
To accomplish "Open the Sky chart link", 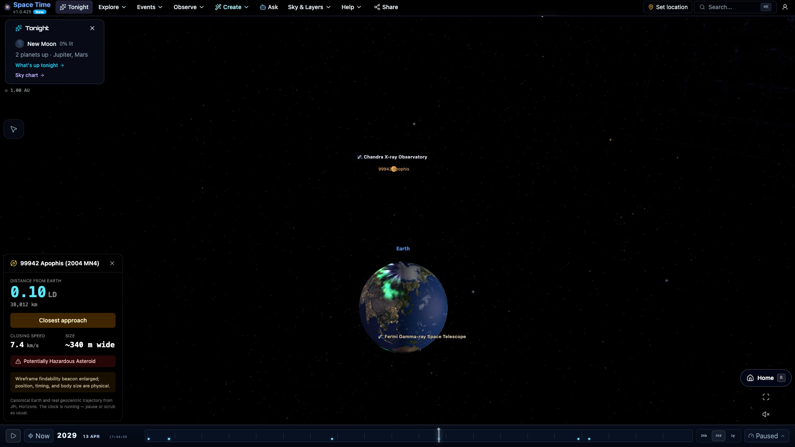I will [x=30, y=75].
